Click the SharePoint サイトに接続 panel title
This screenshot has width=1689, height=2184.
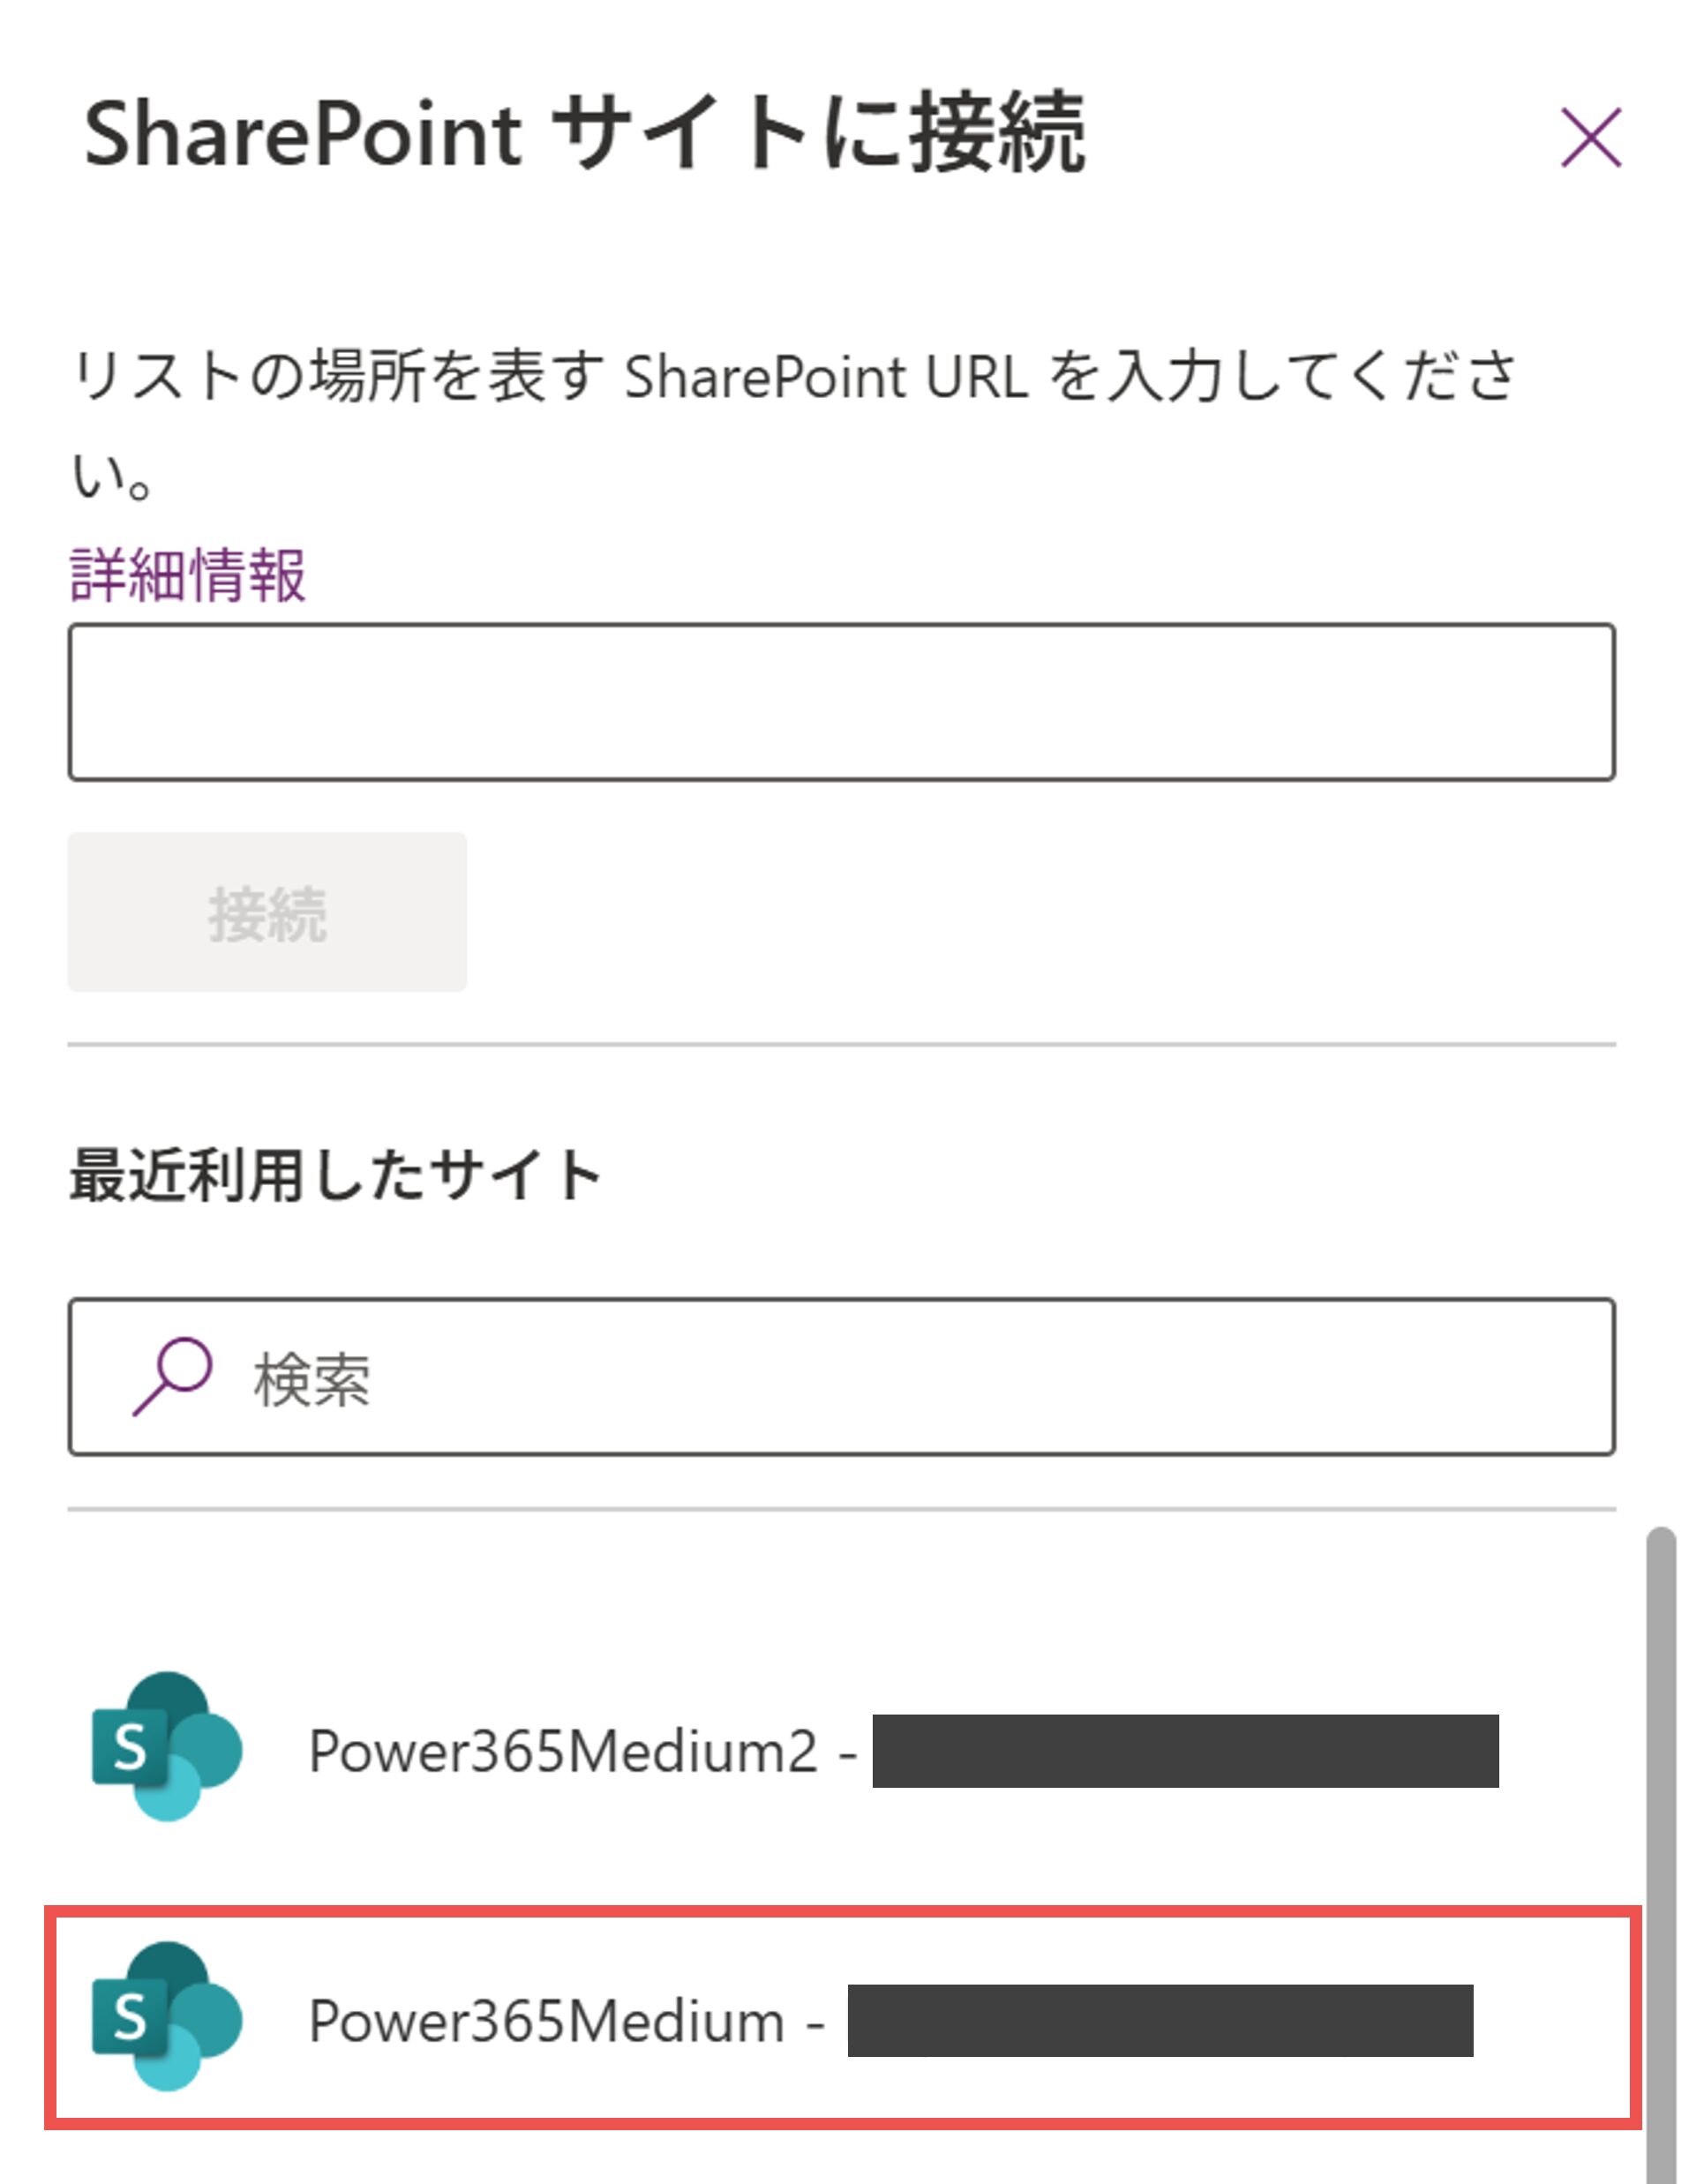[x=584, y=134]
